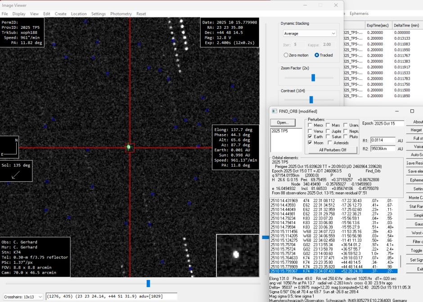Close the Image Viewer window
The width and height of the screenshot is (423, 302).
(336, 5)
